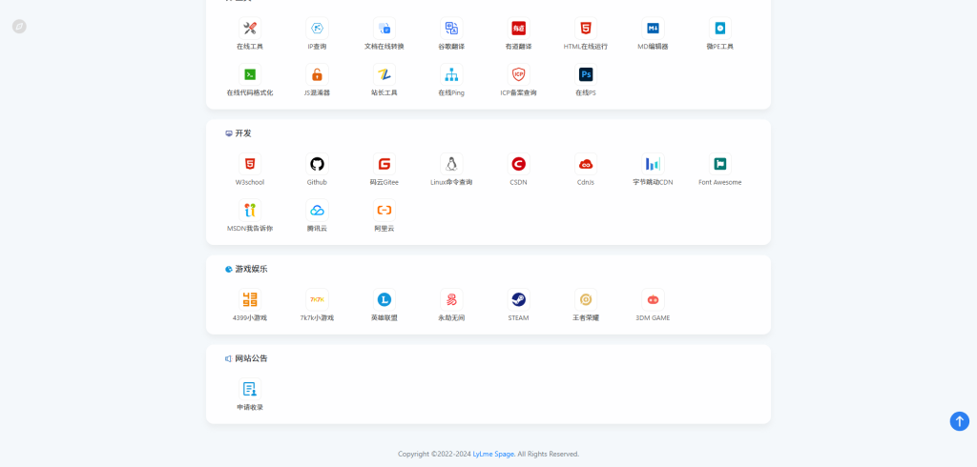The image size is (977, 467).
Task: Click the blue back-to-top arrow button
Action: pyautogui.click(x=960, y=421)
